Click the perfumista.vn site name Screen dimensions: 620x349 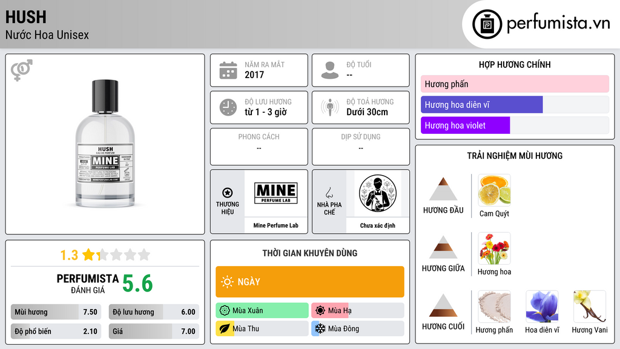point(558,23)
